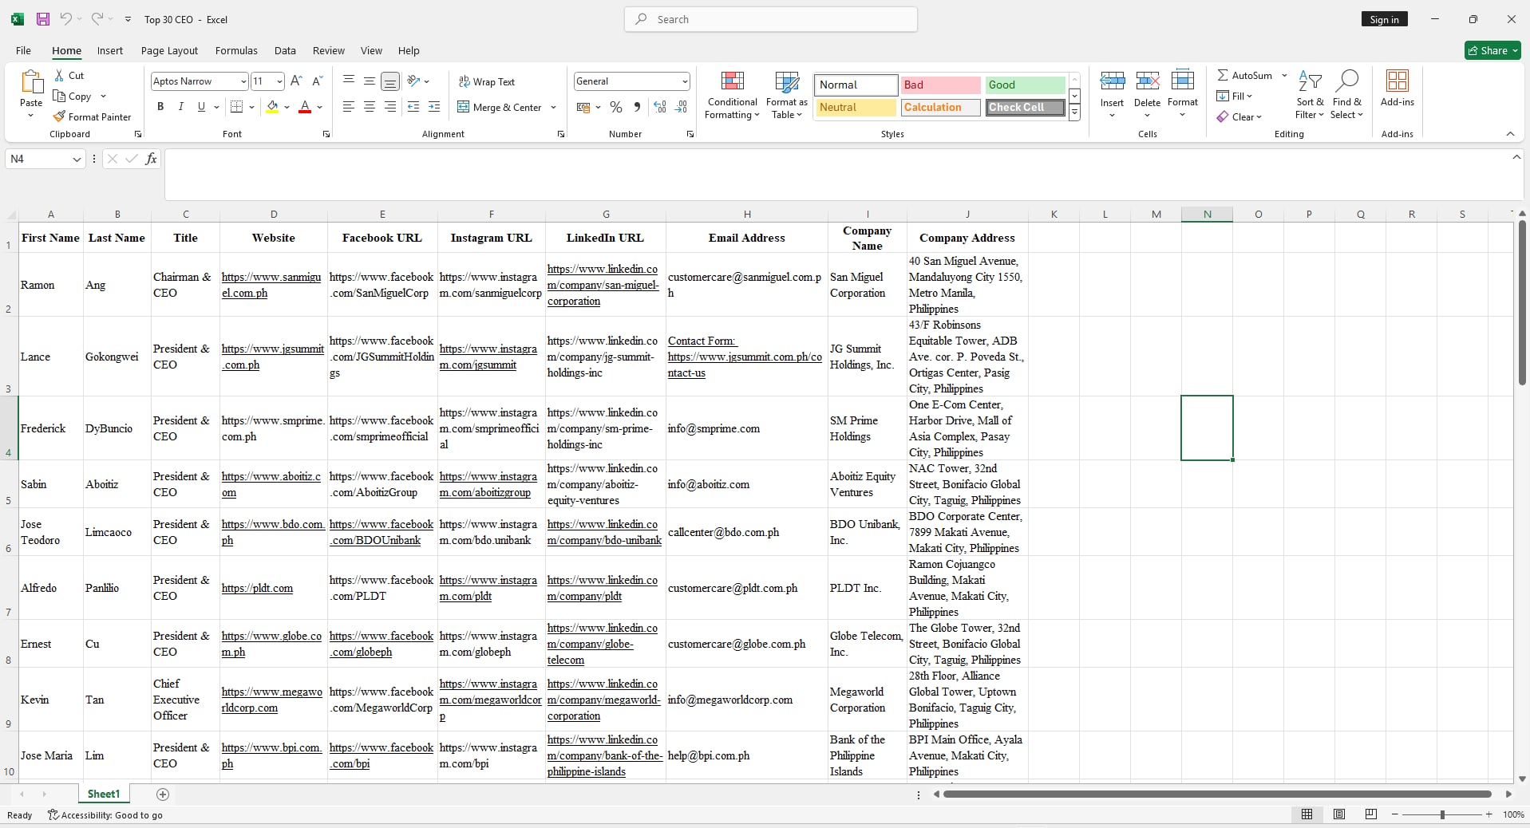1530x828 pixels.
Task: Switch to Page Break Preview view
Action: click(x=1371, y=814)
